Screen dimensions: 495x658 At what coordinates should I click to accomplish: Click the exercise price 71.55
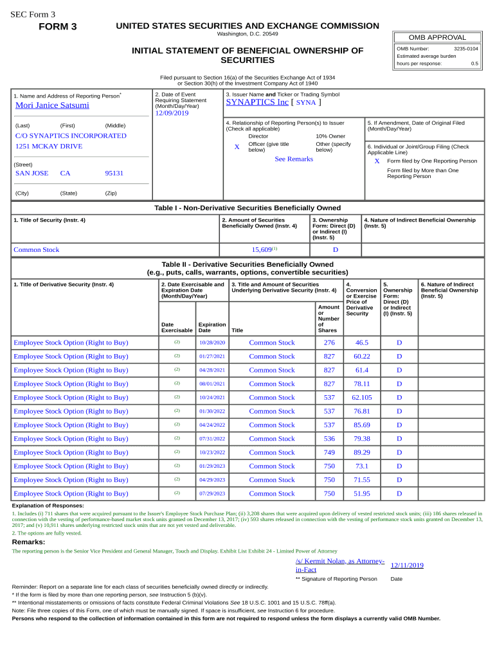tap(362, 479)
